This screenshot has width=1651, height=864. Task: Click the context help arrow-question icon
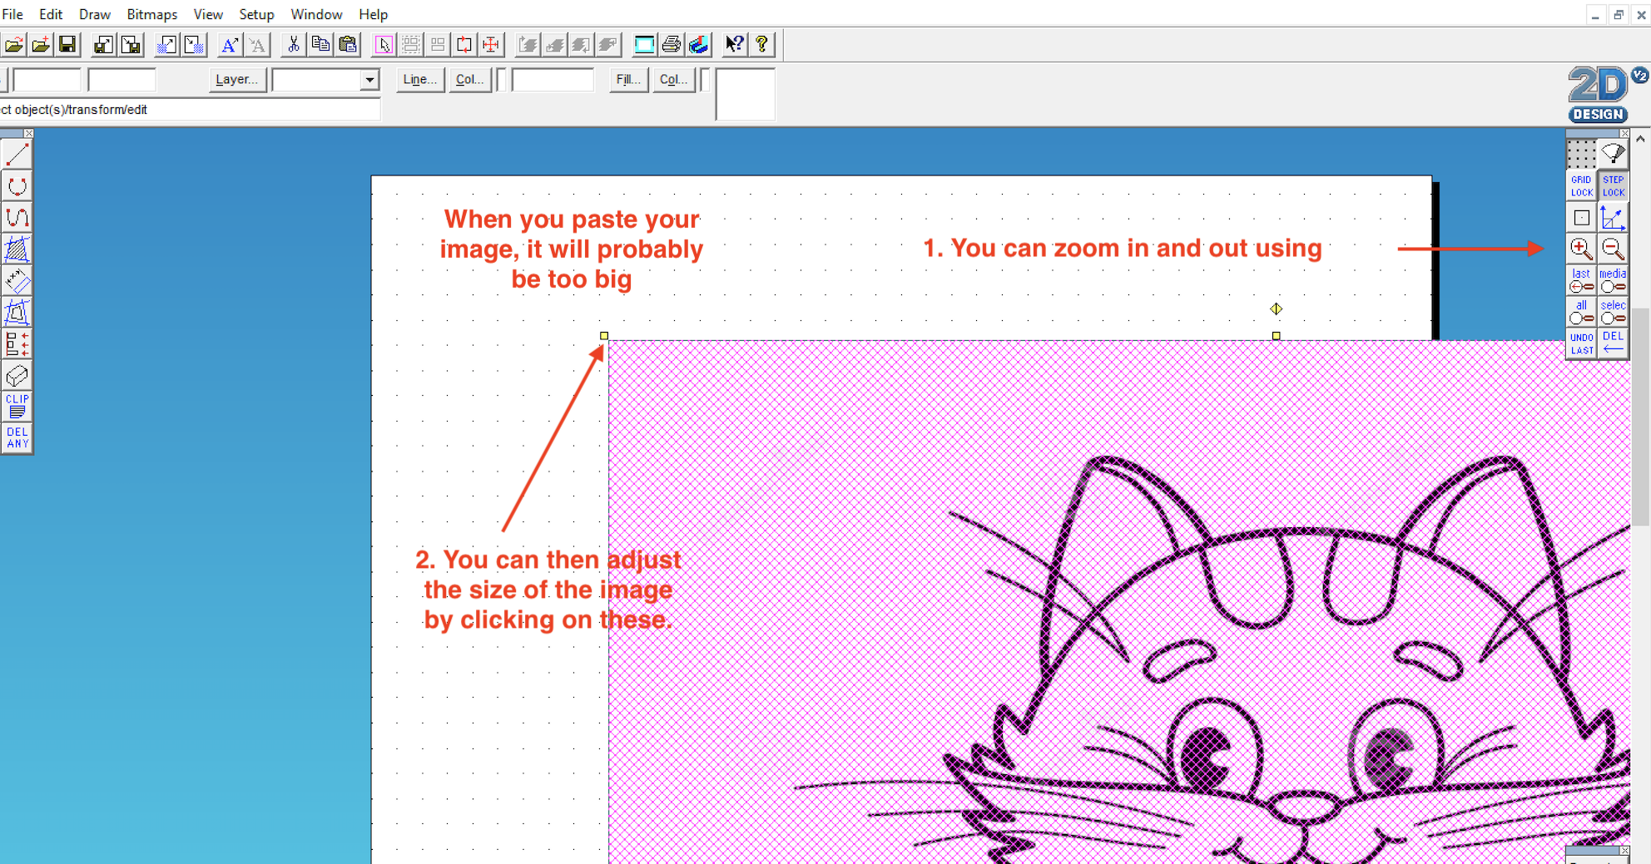click(734, 44)
